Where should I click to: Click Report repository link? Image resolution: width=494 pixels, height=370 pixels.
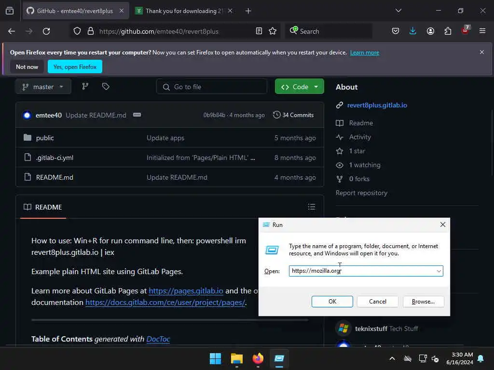click(361, 193)
